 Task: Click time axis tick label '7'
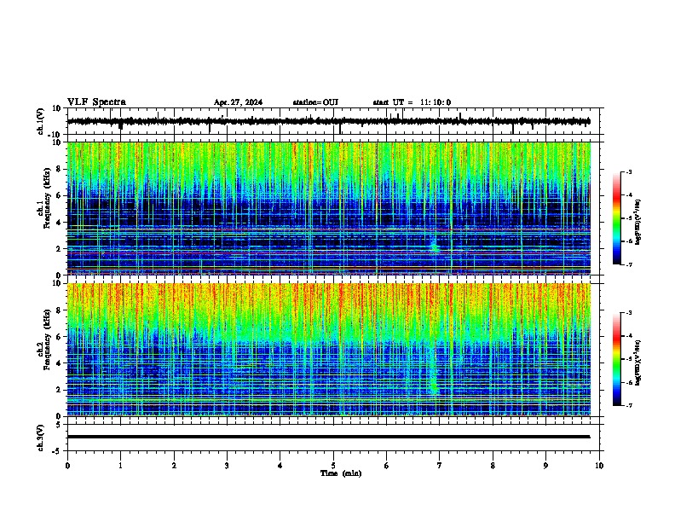(440, 466)
